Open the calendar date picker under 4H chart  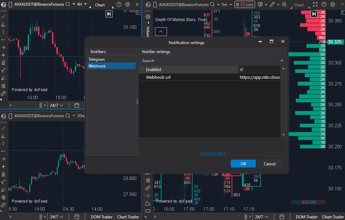coord(77,105)
